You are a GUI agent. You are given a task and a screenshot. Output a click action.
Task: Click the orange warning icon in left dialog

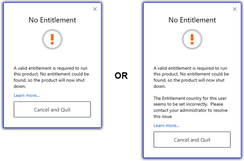tap(52, 39)
